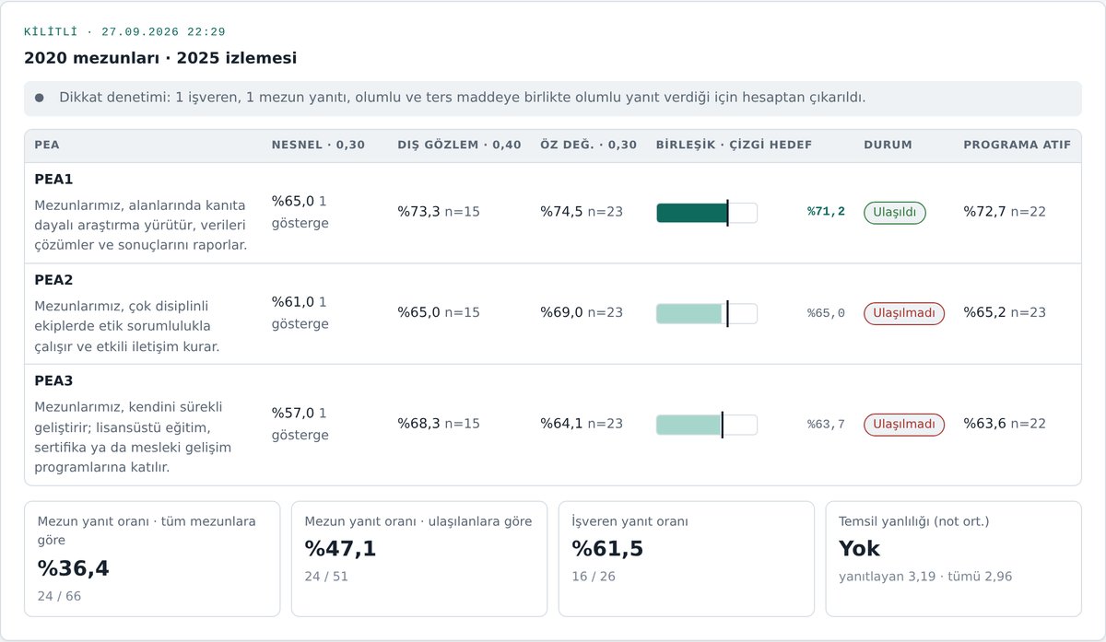Click the '2020 mezunları · 2025 izlemesi' heading
This screenshot has width=1106, height=642.
(160, 58)
